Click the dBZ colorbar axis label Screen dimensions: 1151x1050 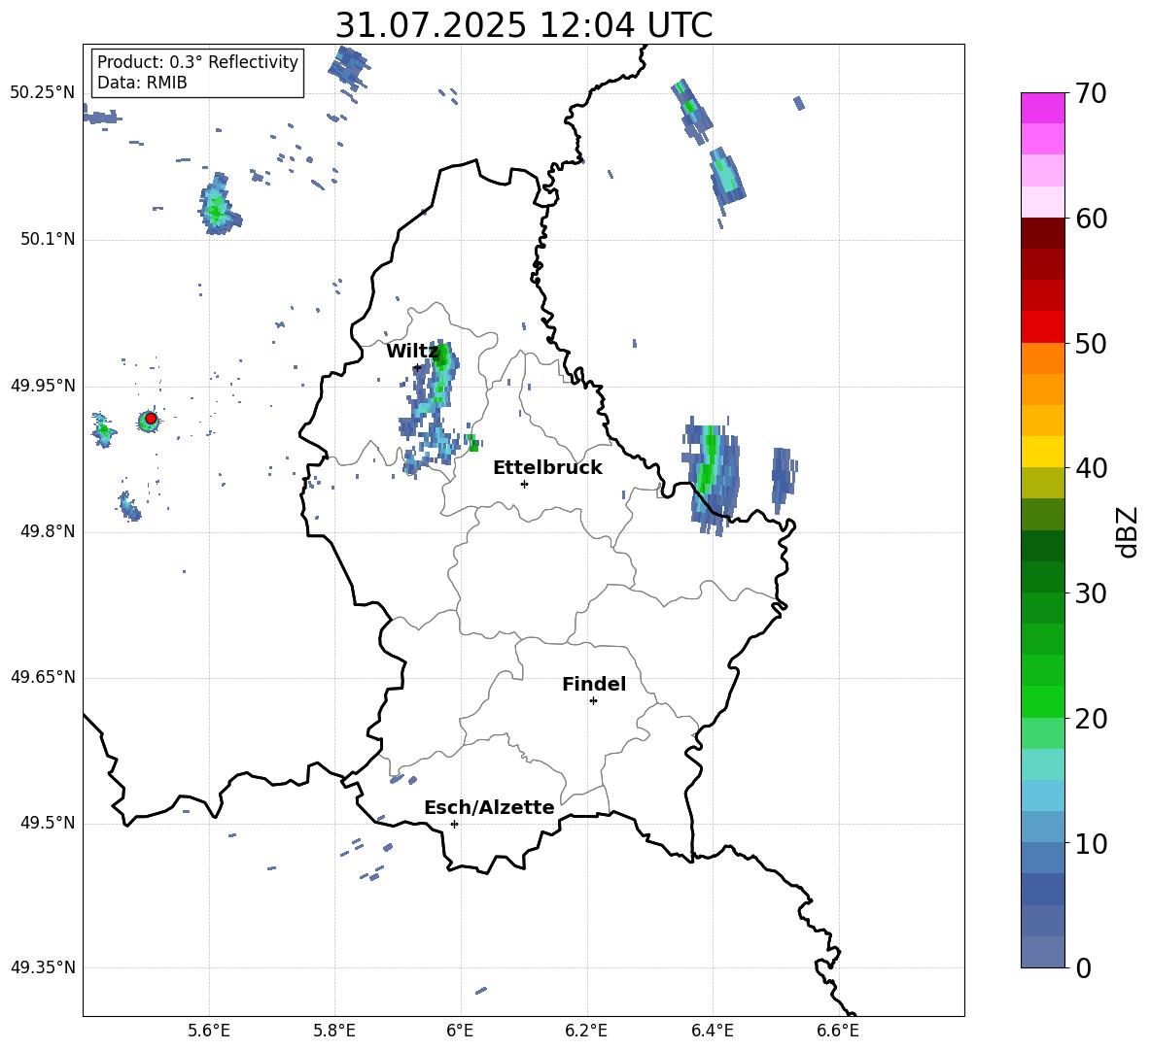1128,531
